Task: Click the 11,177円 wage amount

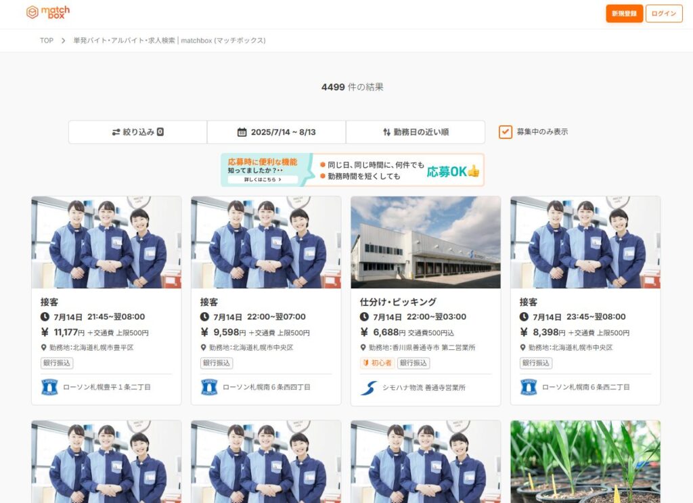Action: (x=69, y=332)
